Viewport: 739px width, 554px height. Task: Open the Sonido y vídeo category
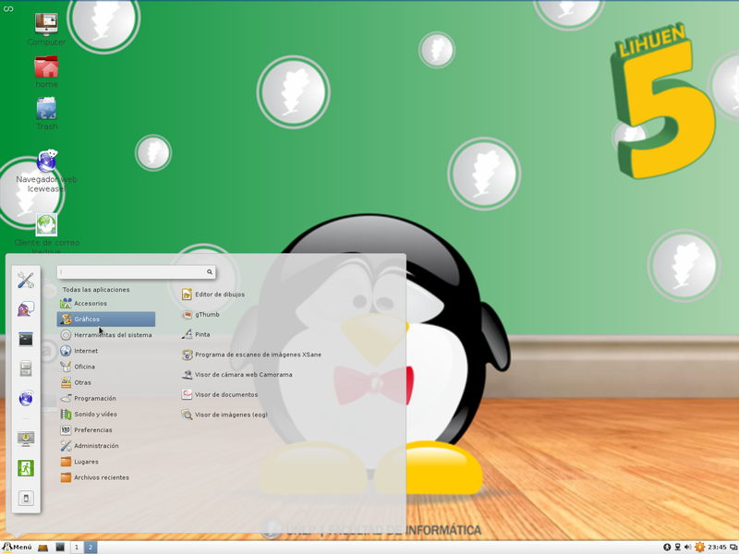[95, 415]
